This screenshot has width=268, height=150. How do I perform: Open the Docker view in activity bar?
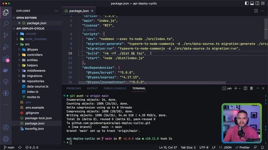5,70
